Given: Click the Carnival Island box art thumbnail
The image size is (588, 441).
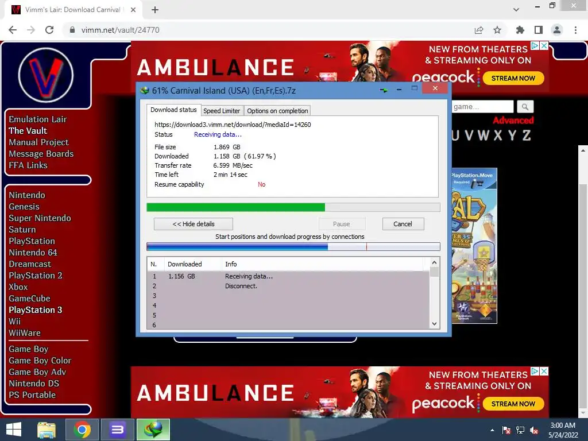Looking at the screenshot, I should (x=474, y=246).
